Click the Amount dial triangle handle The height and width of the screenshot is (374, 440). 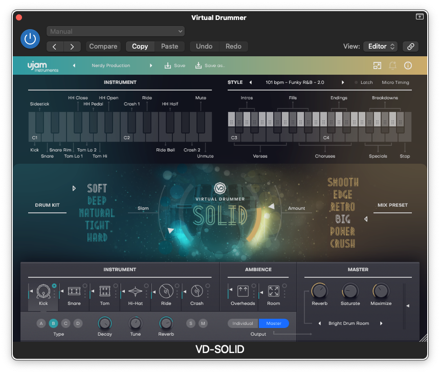pyautogui.click(x=271, y=206)
